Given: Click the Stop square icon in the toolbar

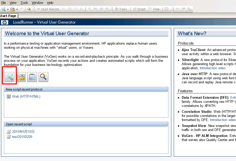Looking at the screenshot, I should coord(69,9).
